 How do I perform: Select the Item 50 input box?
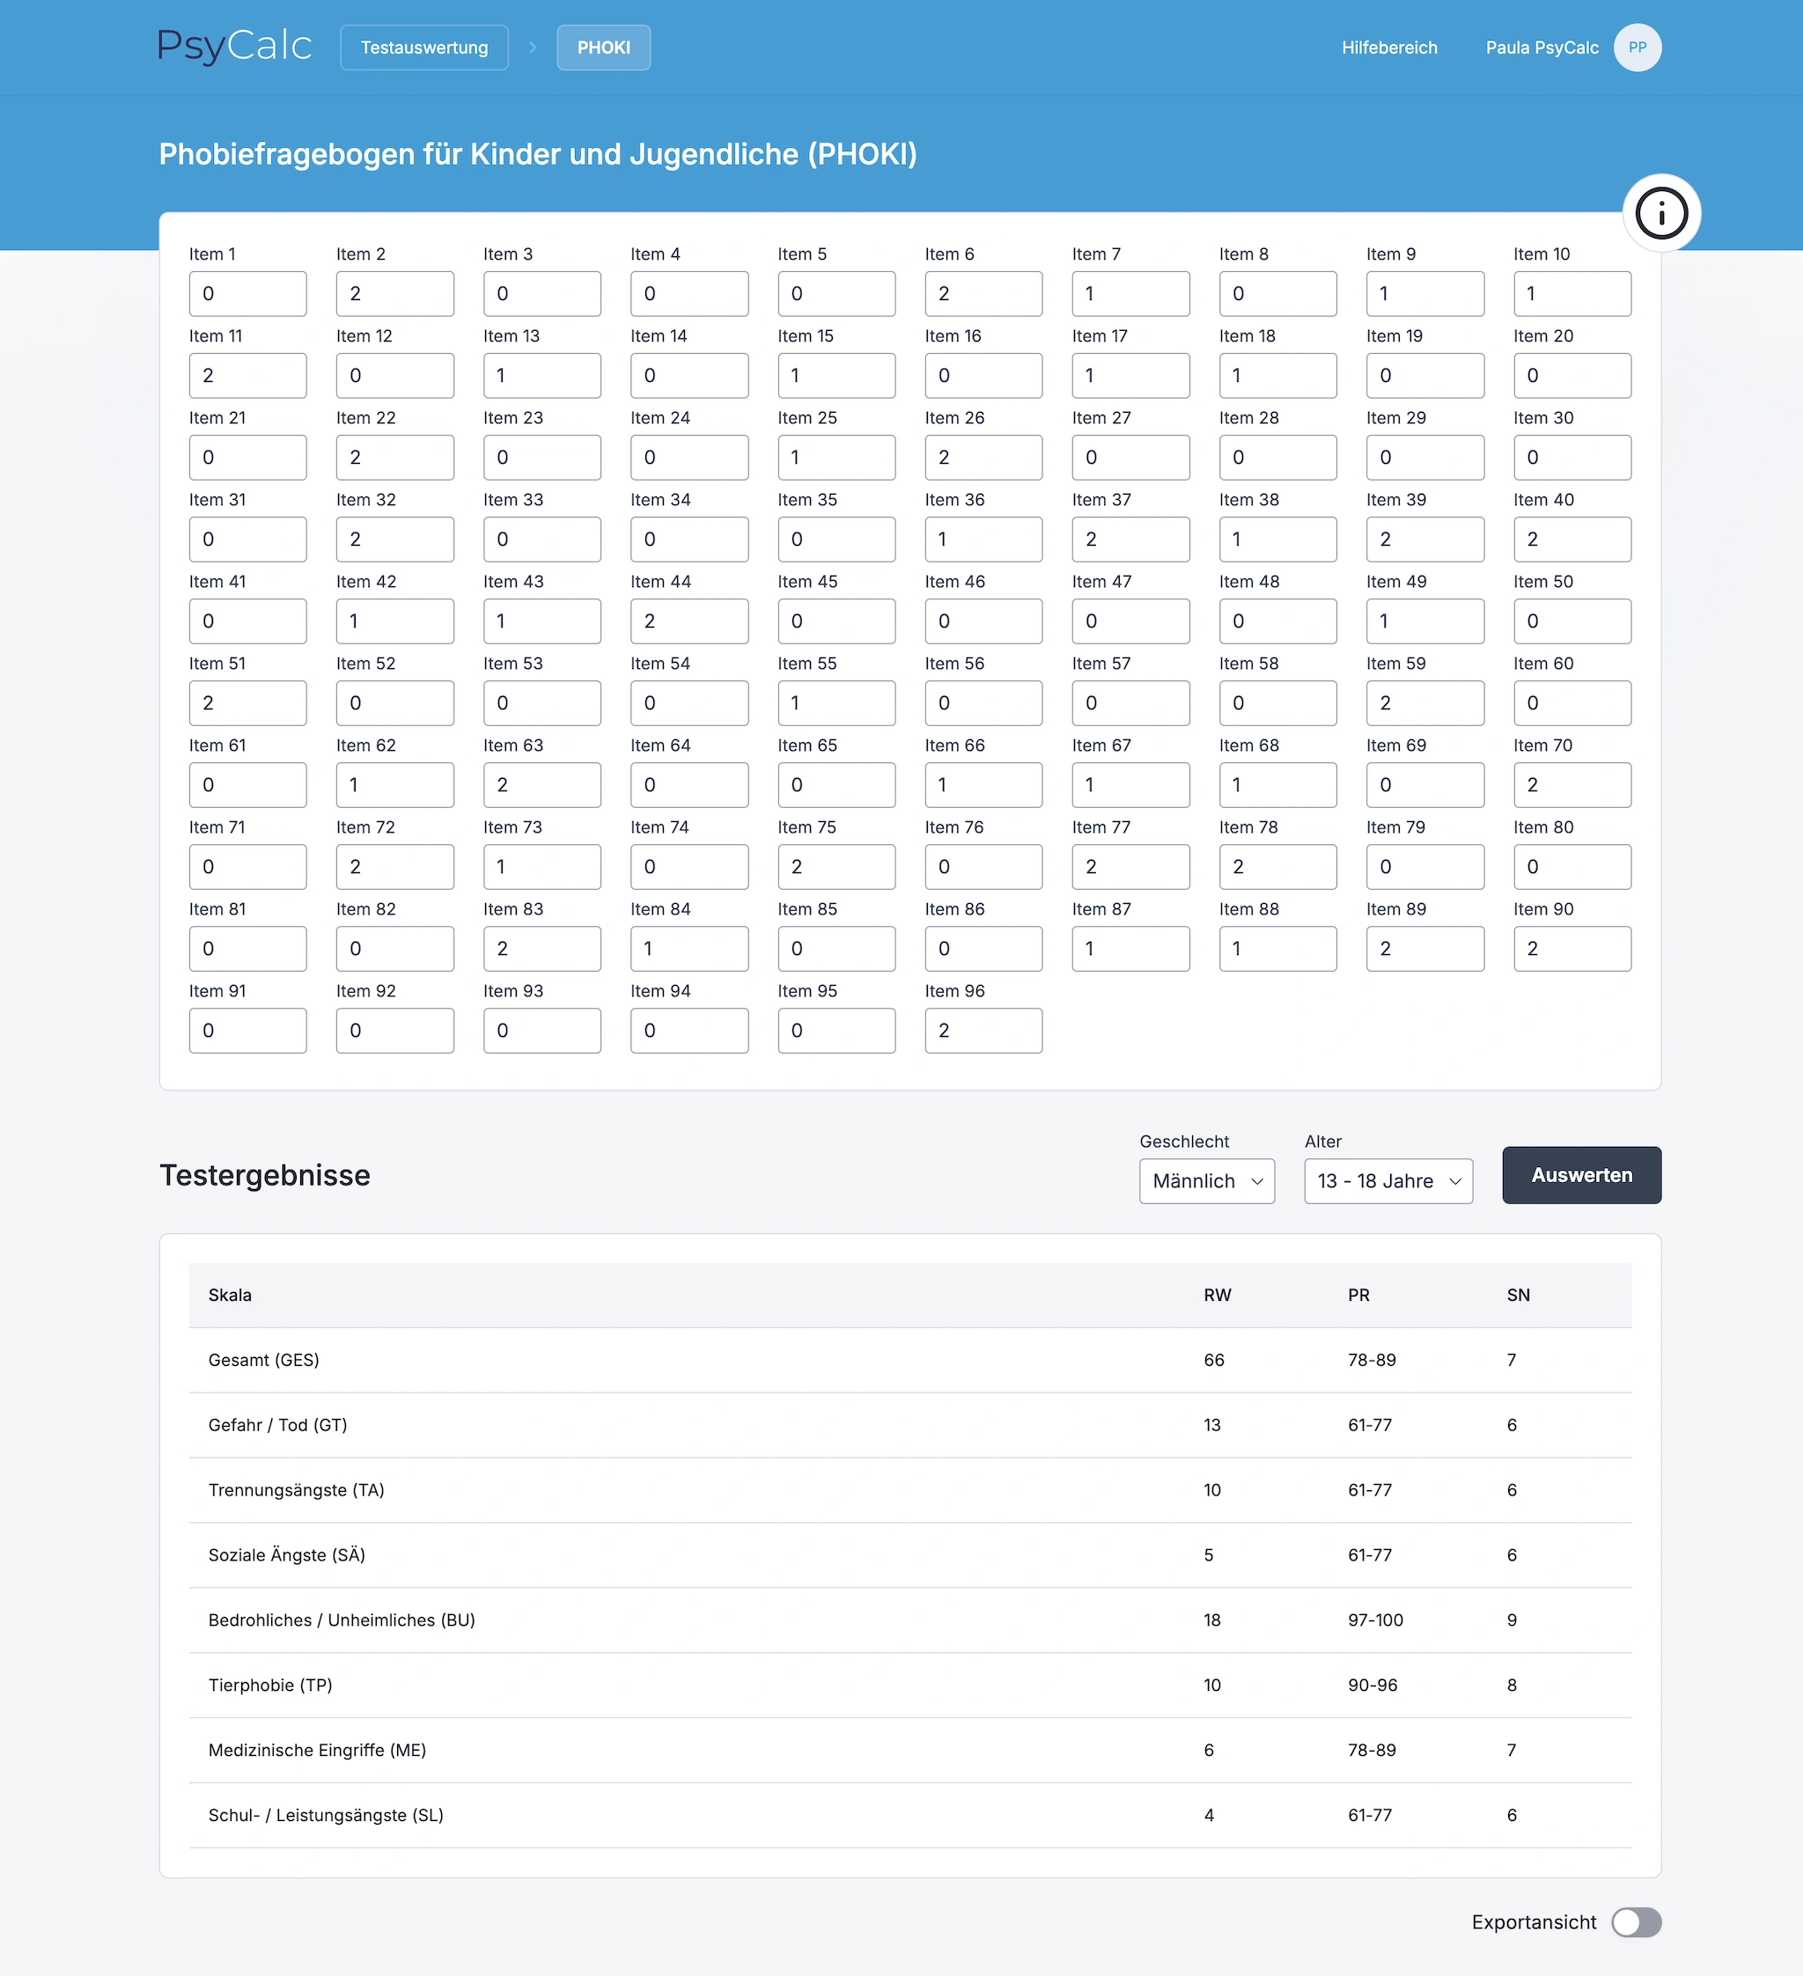1572,621
